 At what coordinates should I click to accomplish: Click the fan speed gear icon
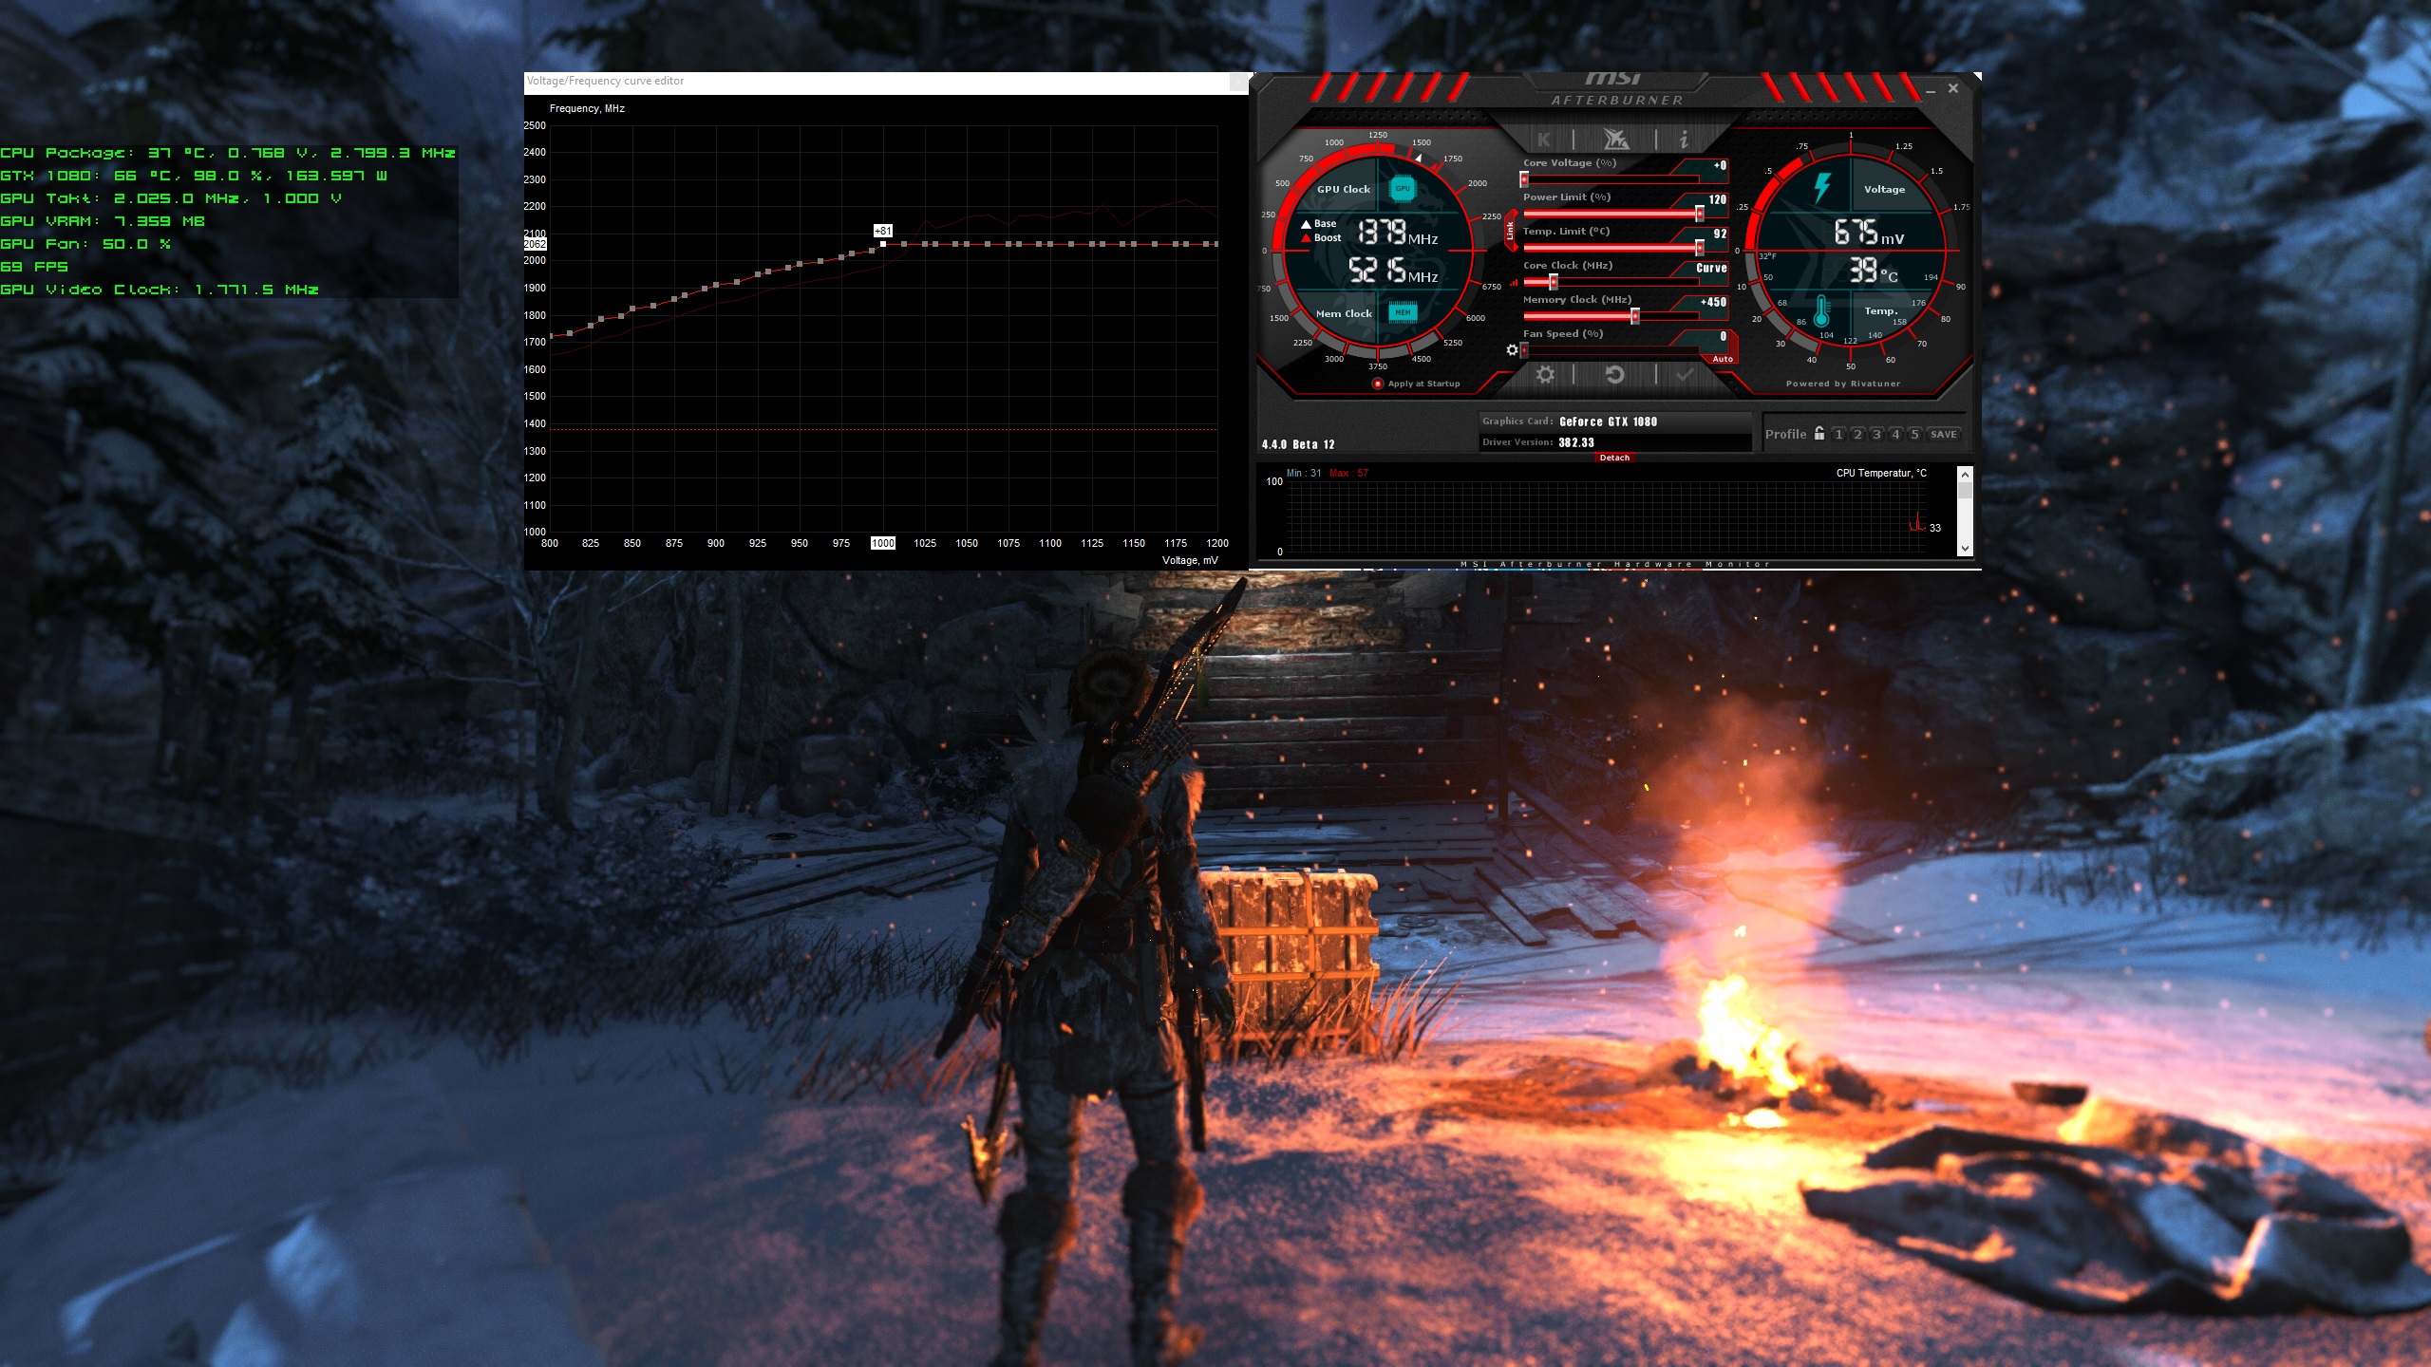(x=1513, y=350)
